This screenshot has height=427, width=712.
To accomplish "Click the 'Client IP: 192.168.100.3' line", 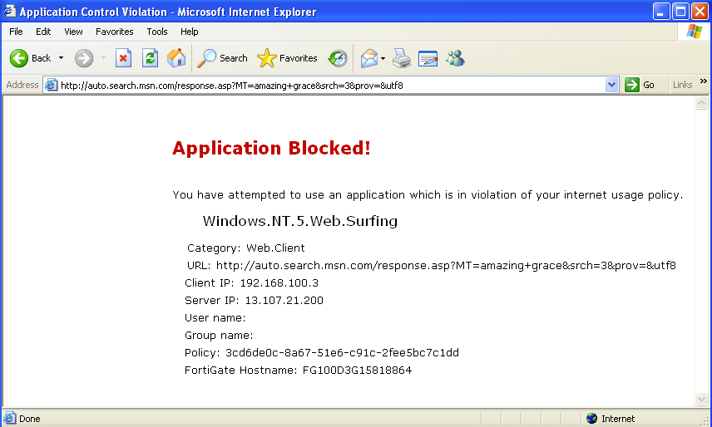I will coord(251,282).
